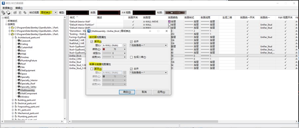Click the white block toolbar icon

(8, 13)
